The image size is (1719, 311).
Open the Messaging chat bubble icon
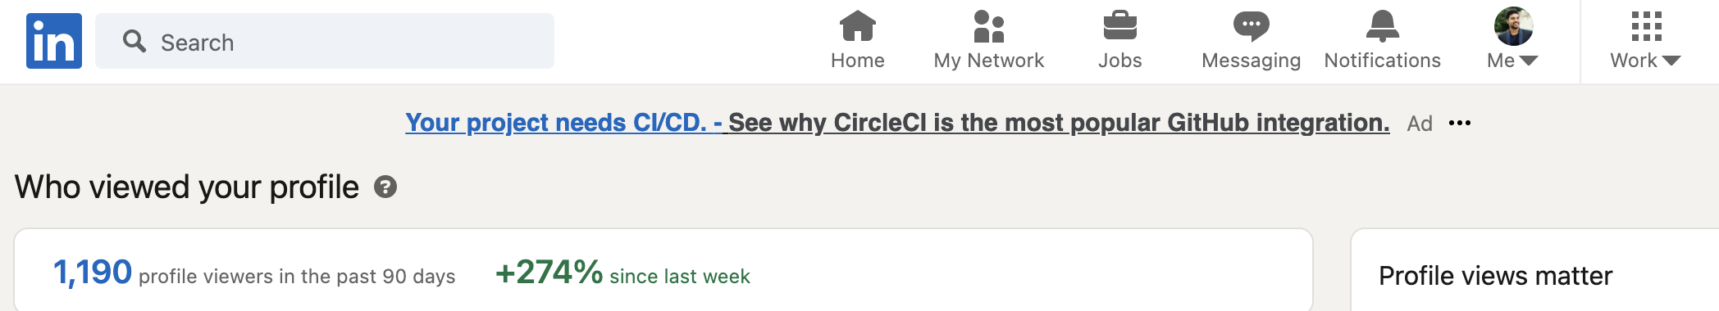pos(1251,26)
